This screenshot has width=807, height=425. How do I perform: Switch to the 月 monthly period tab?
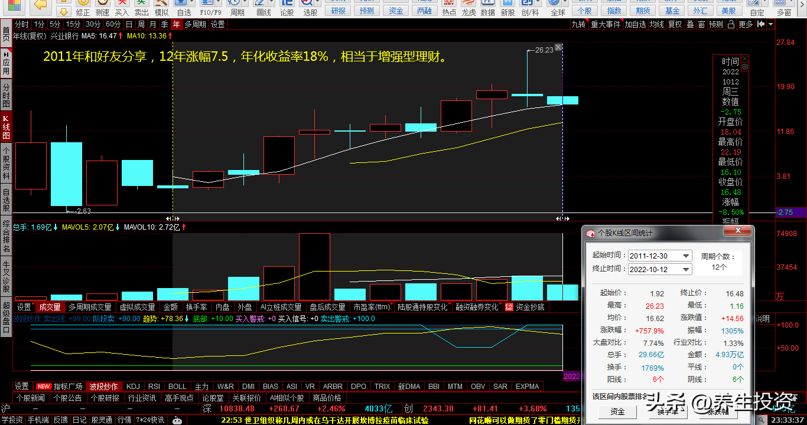[x=153, y=24]
